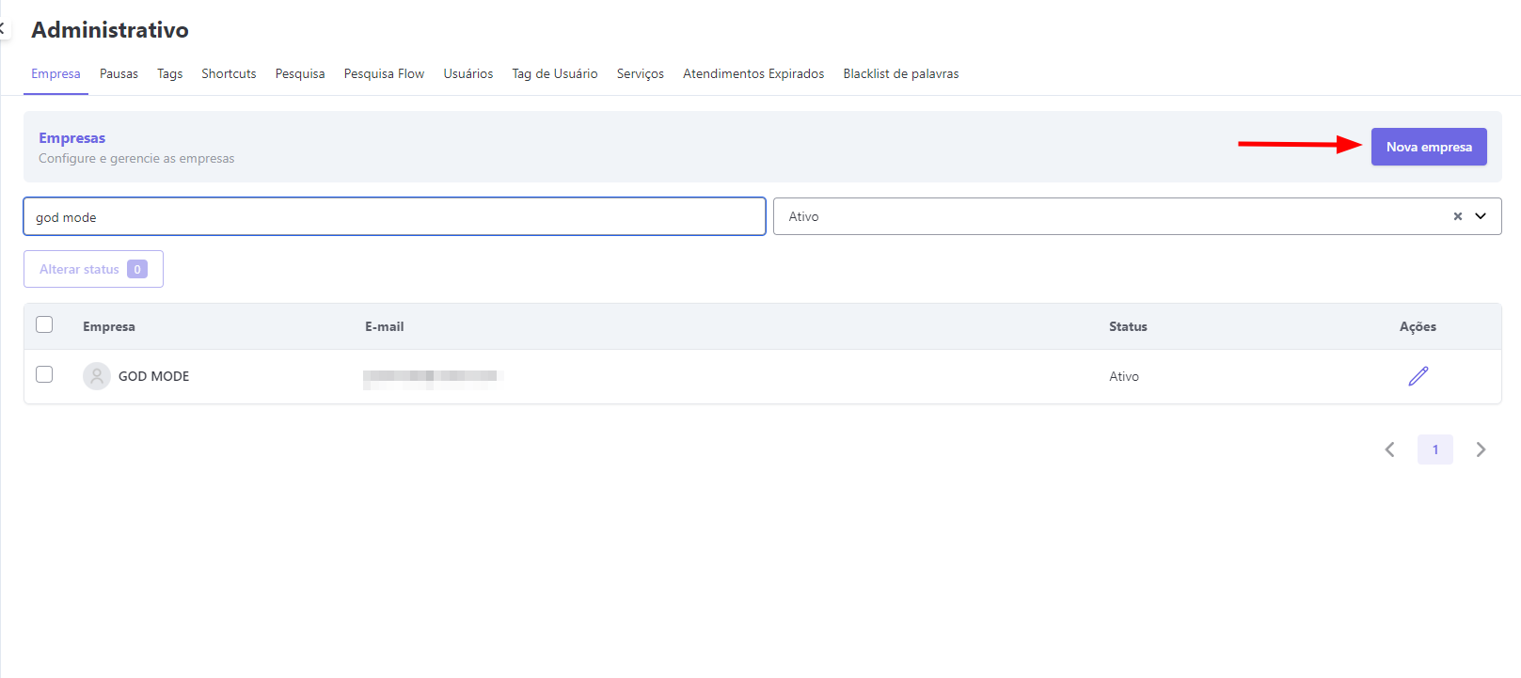Click GOD MODE company avatar icon
1521x678 pixels.
(x=97, y=376)
